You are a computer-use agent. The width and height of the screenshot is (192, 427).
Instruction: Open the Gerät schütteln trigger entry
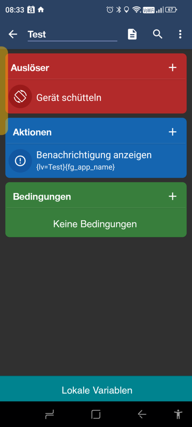[96, 97]
